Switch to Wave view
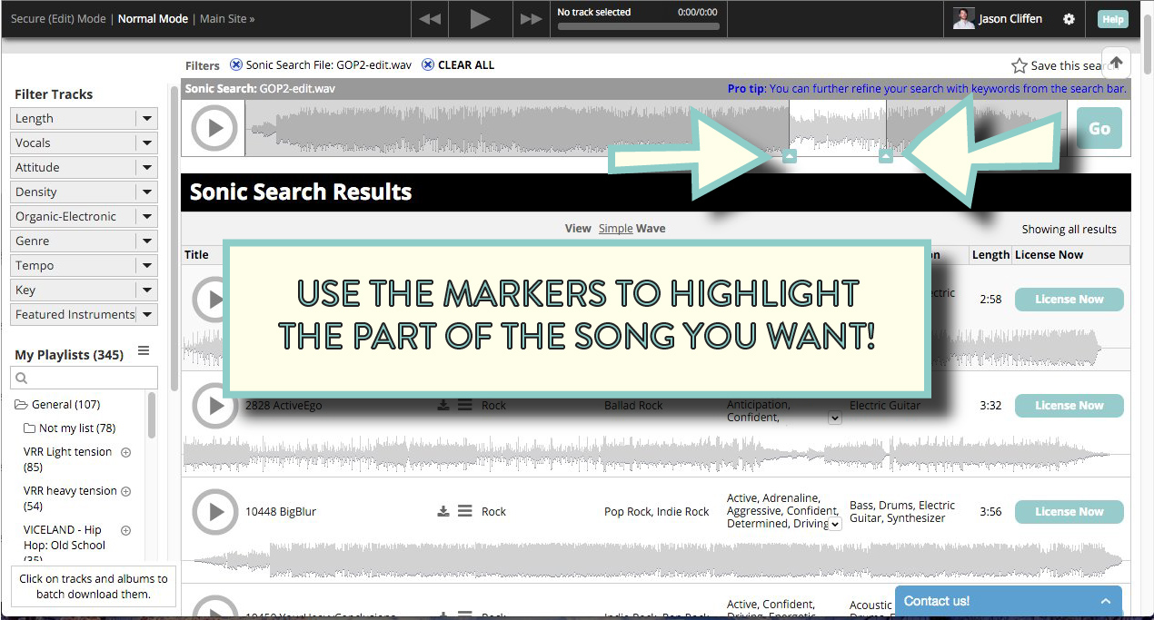 [651, 229]
